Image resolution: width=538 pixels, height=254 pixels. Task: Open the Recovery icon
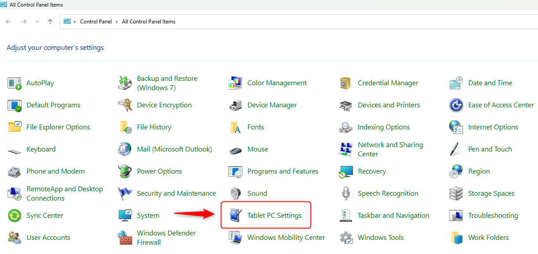(x=346, y=171)
